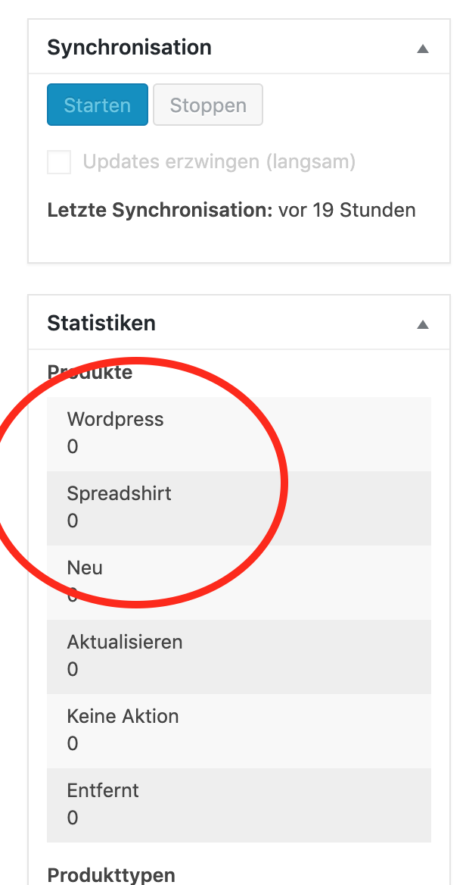
Task: Click the Produkttypen section heading
Action: 111,875
